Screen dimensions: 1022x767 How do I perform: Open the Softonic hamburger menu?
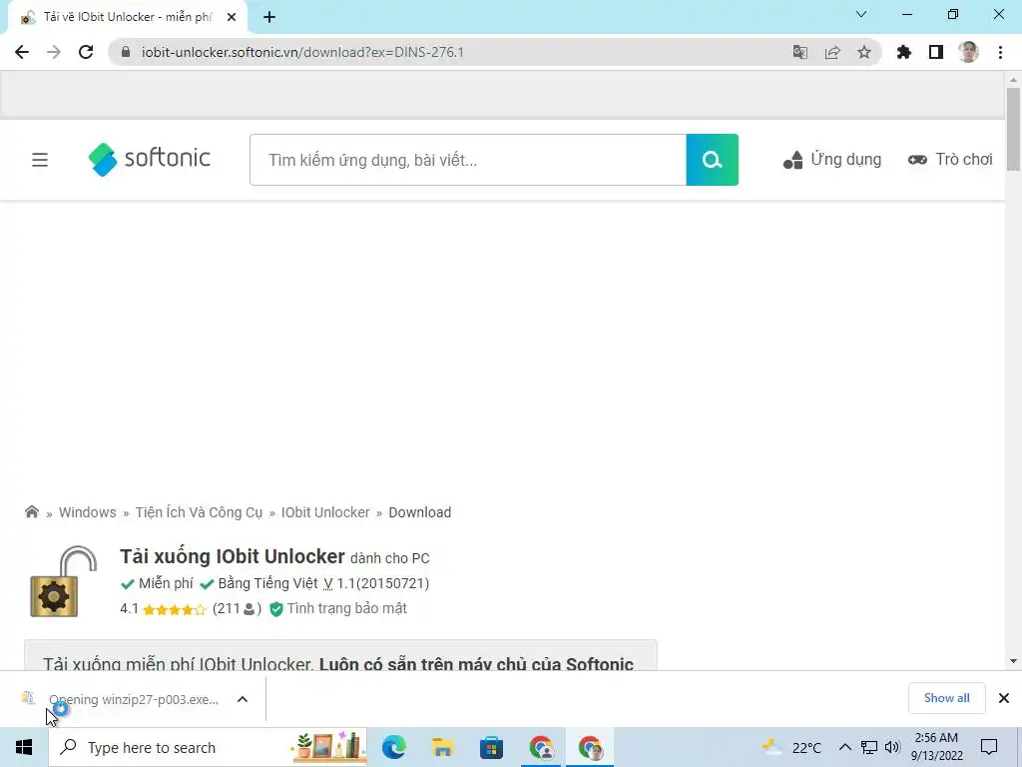[40, 160]
